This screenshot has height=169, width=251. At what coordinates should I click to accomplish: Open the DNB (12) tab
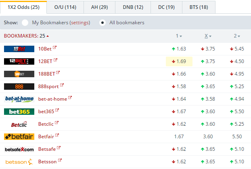tap(133, 7)
